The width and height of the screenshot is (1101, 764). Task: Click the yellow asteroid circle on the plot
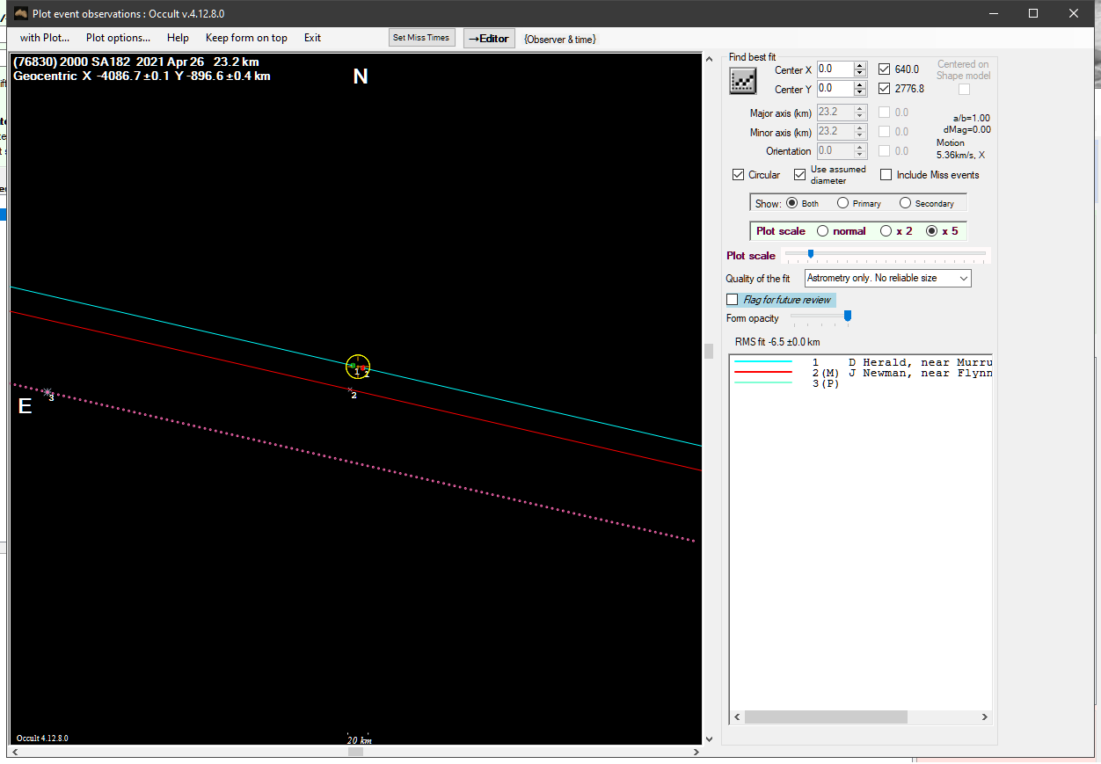358,367
